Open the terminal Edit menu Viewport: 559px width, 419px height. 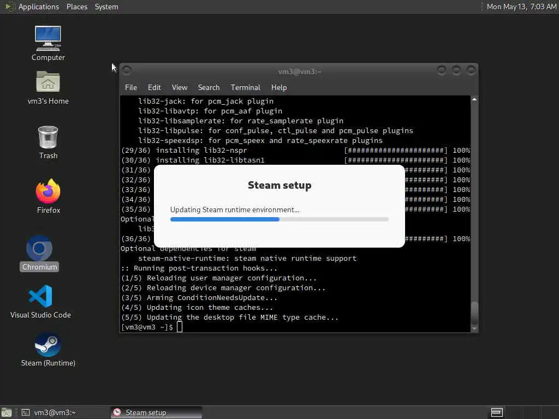point(154,87)
